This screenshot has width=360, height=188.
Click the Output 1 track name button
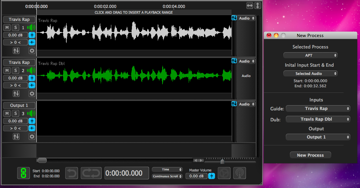pyautogui.click(x=19, y=106)
